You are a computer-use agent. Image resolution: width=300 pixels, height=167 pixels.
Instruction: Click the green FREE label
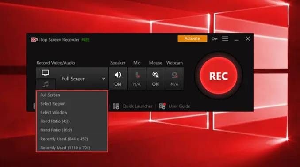pos(85,40)
